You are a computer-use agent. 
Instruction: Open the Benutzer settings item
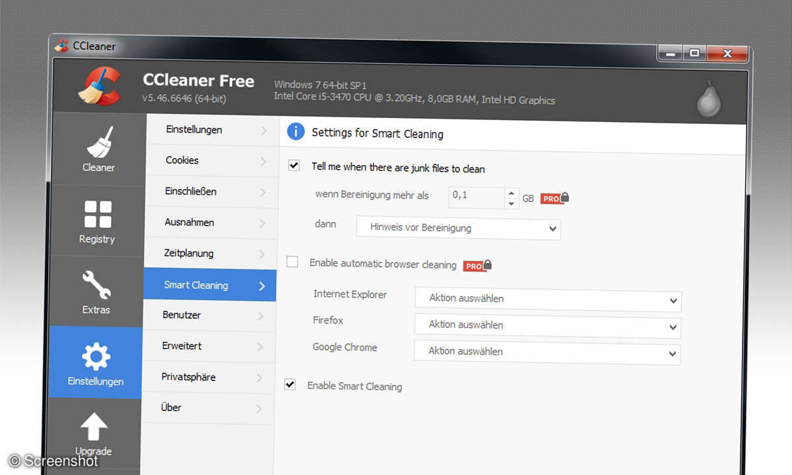tap(209, 315)
